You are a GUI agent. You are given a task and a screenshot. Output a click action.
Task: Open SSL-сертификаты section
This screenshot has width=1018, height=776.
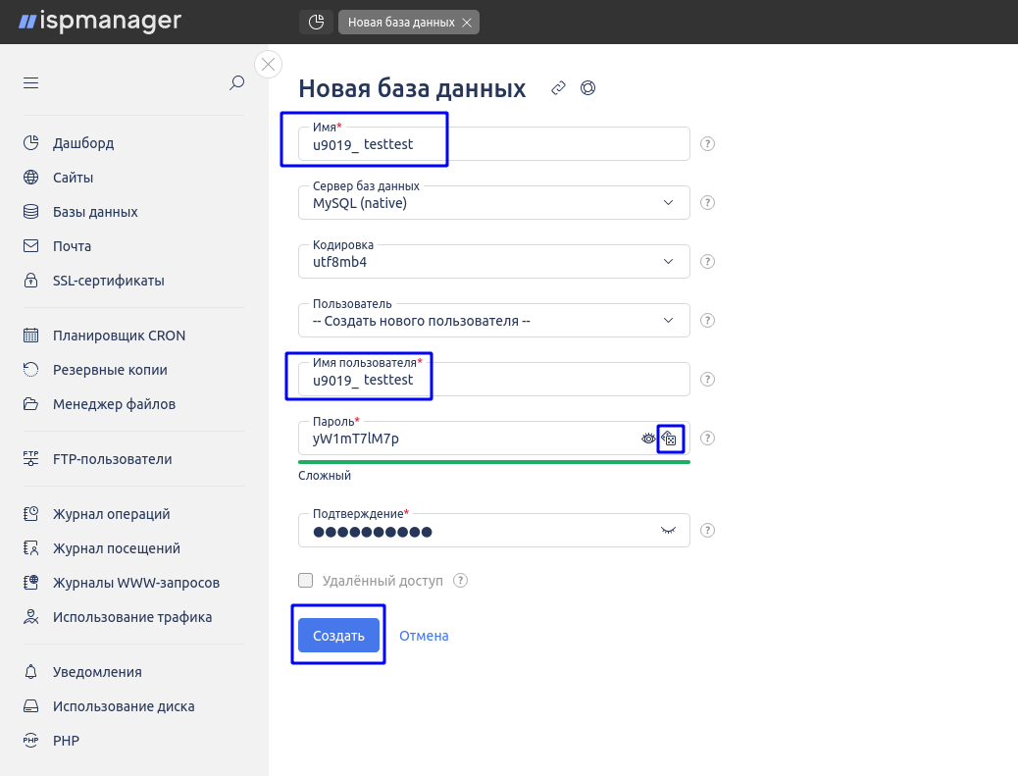point(108,281)
